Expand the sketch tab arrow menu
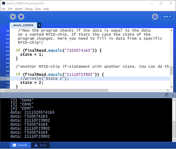The image size is (176, 149). [x=39, y=25]
